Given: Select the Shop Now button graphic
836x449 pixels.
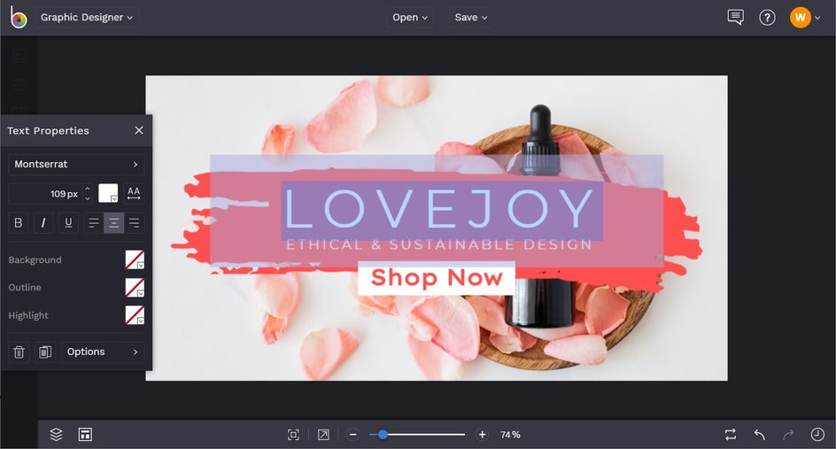Looking at the screenshot, I should (436, 278).
